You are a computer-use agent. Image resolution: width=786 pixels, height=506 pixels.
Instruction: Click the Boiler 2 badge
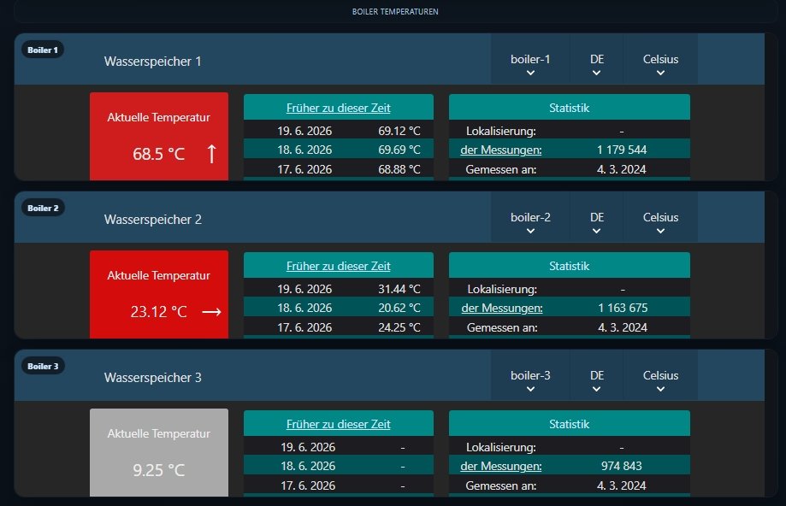43,208
